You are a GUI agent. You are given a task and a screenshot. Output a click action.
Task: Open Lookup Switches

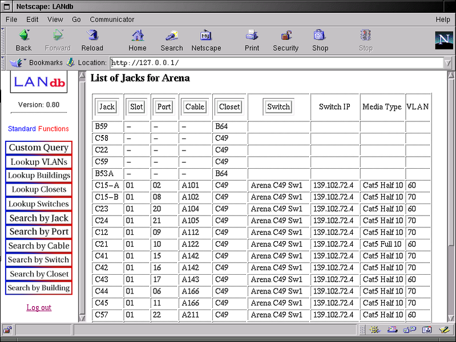click(x=39, y=204)
